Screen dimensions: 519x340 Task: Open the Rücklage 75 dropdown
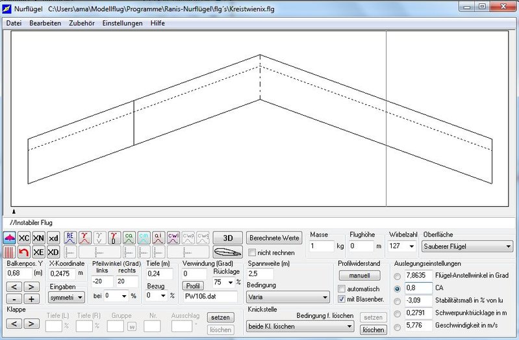point(231,282)
